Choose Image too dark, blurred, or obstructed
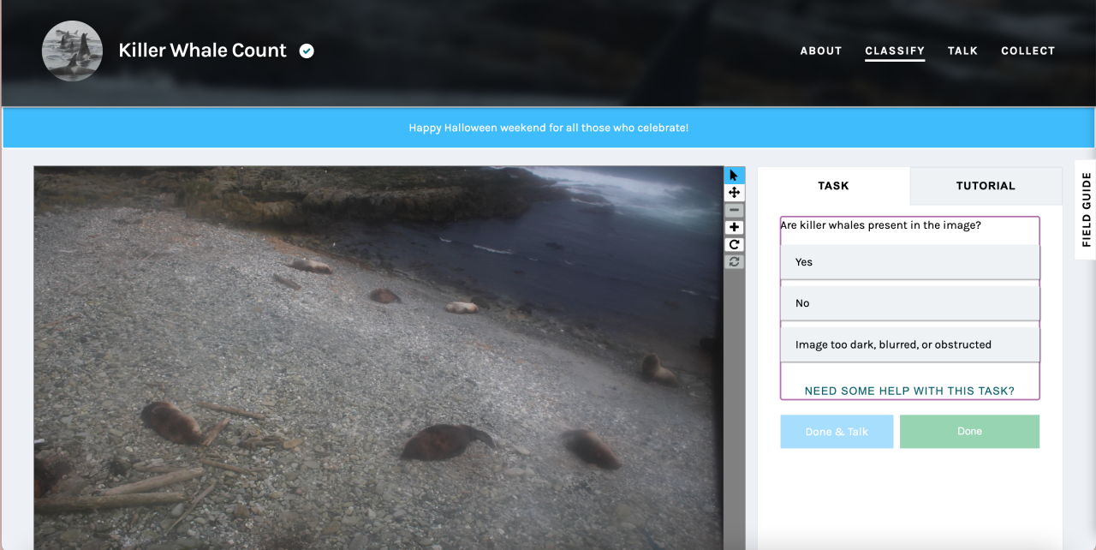Screen dimensions: 1096x550 tap(910, 344)
